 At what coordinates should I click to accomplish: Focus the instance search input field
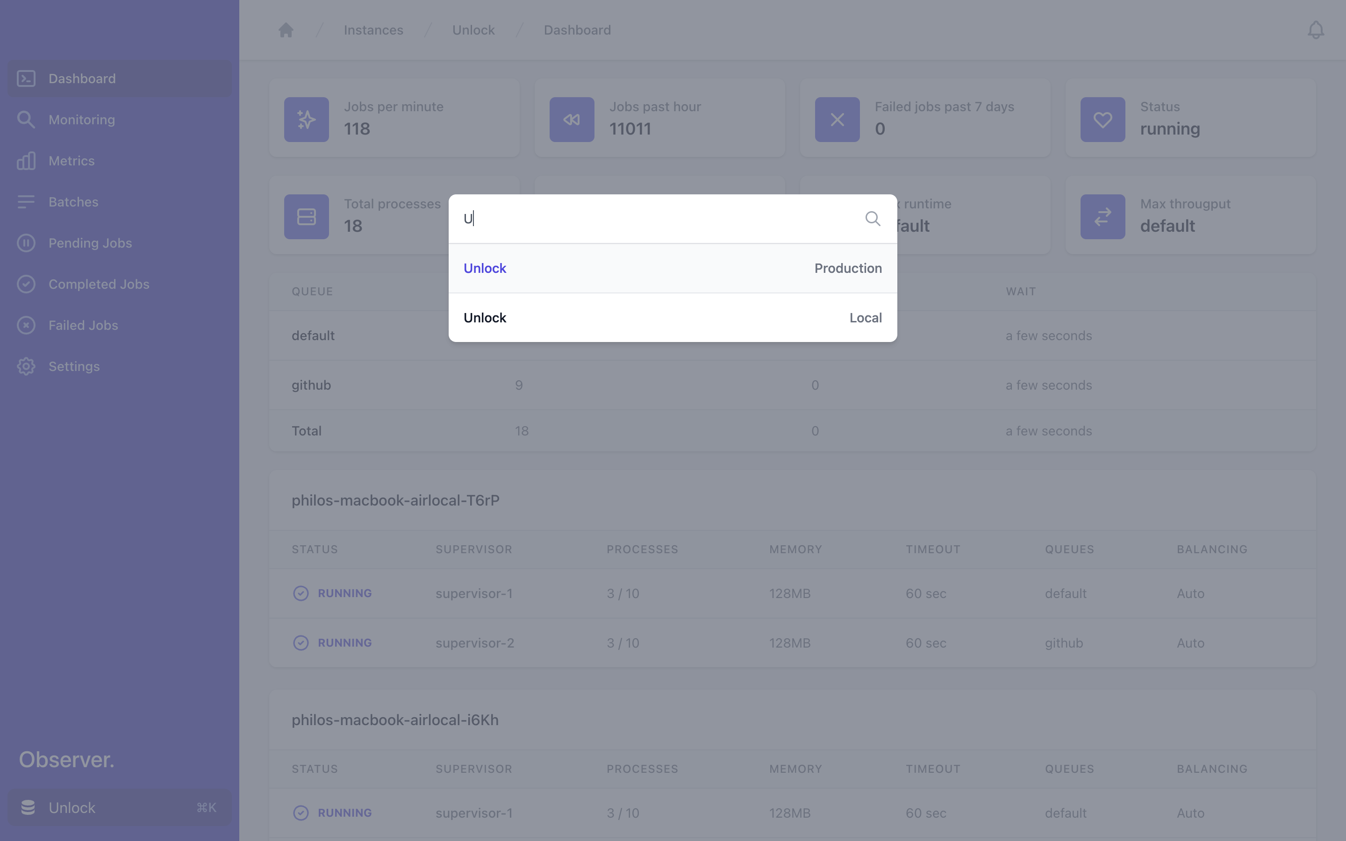[656, 219]
